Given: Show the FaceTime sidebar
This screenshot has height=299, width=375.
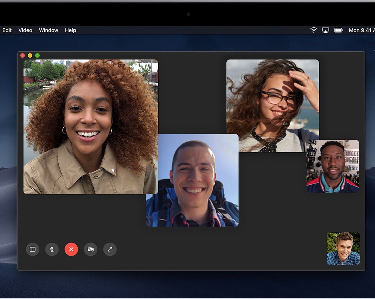Looking at the screenshot, I should (x=32, y=249).
